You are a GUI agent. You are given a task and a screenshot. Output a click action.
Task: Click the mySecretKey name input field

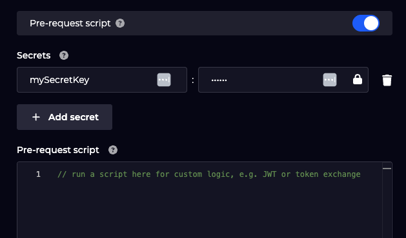point(102,80)
